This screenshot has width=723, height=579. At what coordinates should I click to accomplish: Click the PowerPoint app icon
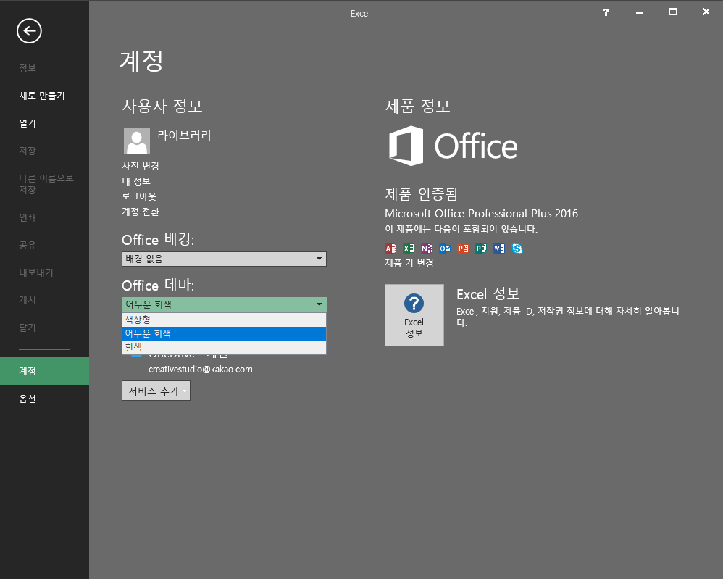coord(462,249)
